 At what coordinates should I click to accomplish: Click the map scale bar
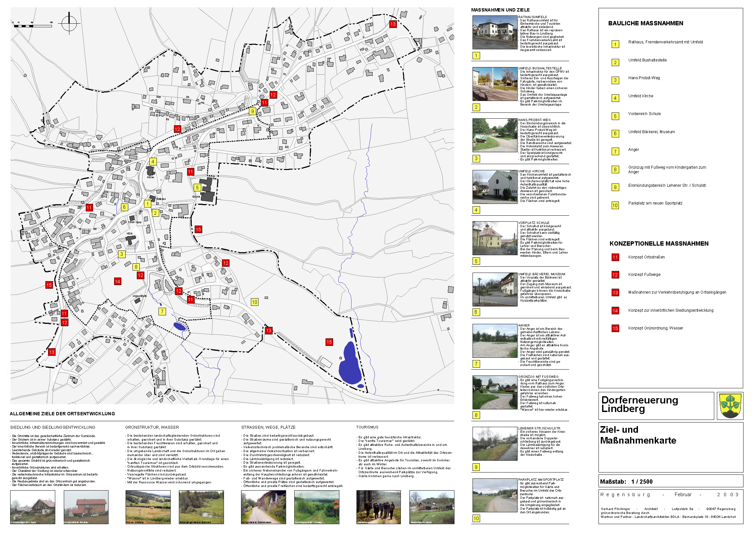[x=33, y=25]
